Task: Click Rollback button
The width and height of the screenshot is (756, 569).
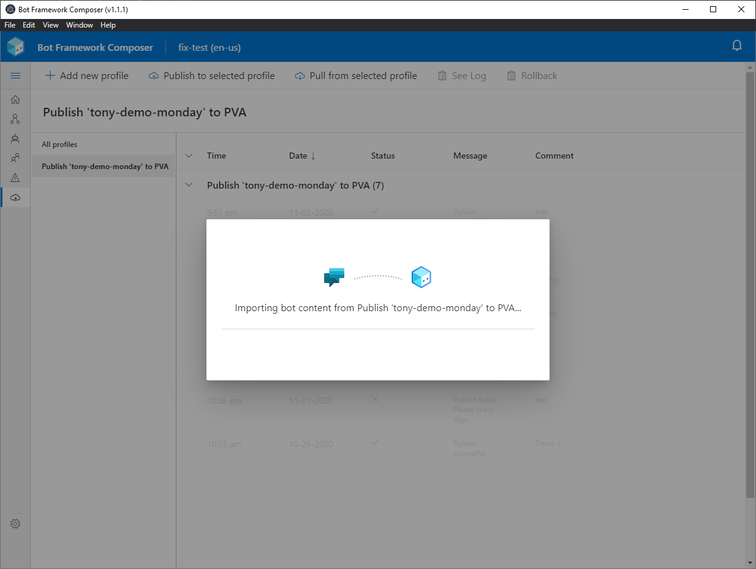Action: click(x=532, y=76)
